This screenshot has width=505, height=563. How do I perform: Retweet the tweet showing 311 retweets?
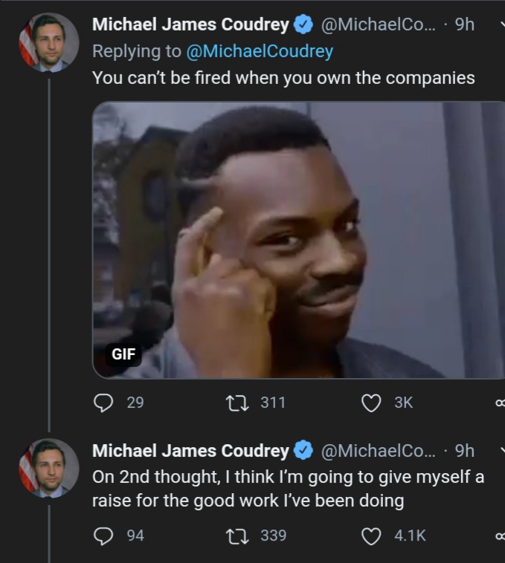237,403
